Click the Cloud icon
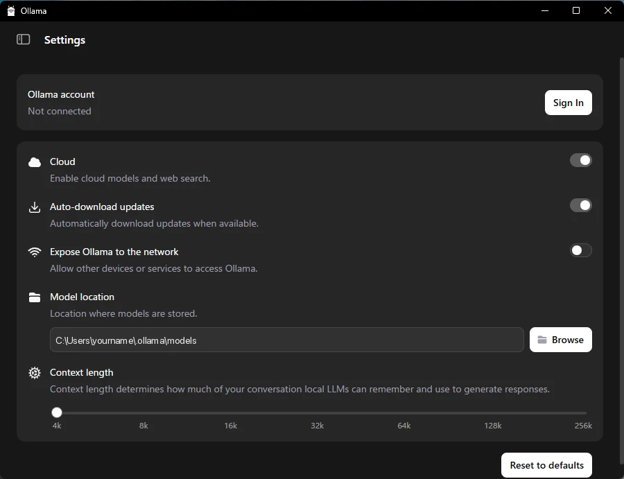Screen dimensions: 624x479 coord(35,162)
